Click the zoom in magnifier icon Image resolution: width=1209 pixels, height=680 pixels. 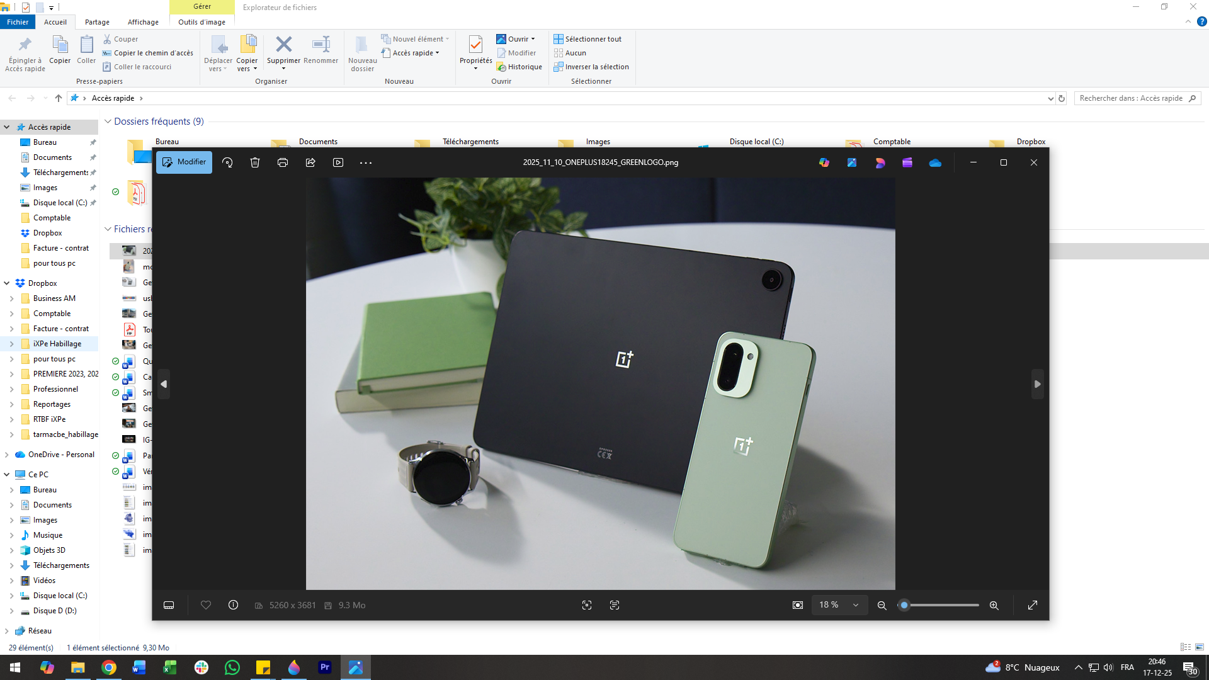(994, 605)
